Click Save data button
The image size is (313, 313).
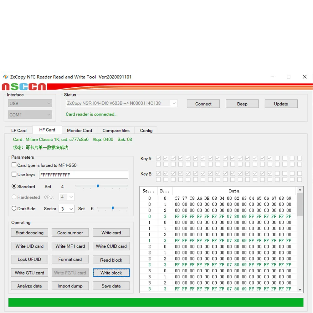click(111, 286)
